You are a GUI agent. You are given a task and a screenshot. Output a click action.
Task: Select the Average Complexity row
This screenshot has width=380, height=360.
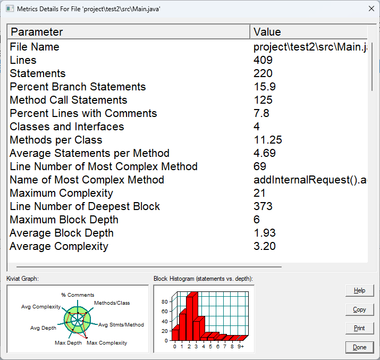[188, 246]
